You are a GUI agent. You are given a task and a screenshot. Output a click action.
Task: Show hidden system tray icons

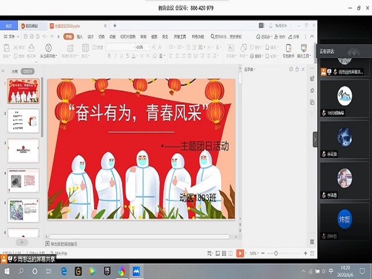click(x=303, y=271)
